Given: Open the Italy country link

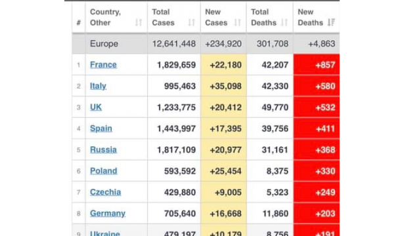Looking at the screenshot, I should (98, 86).
